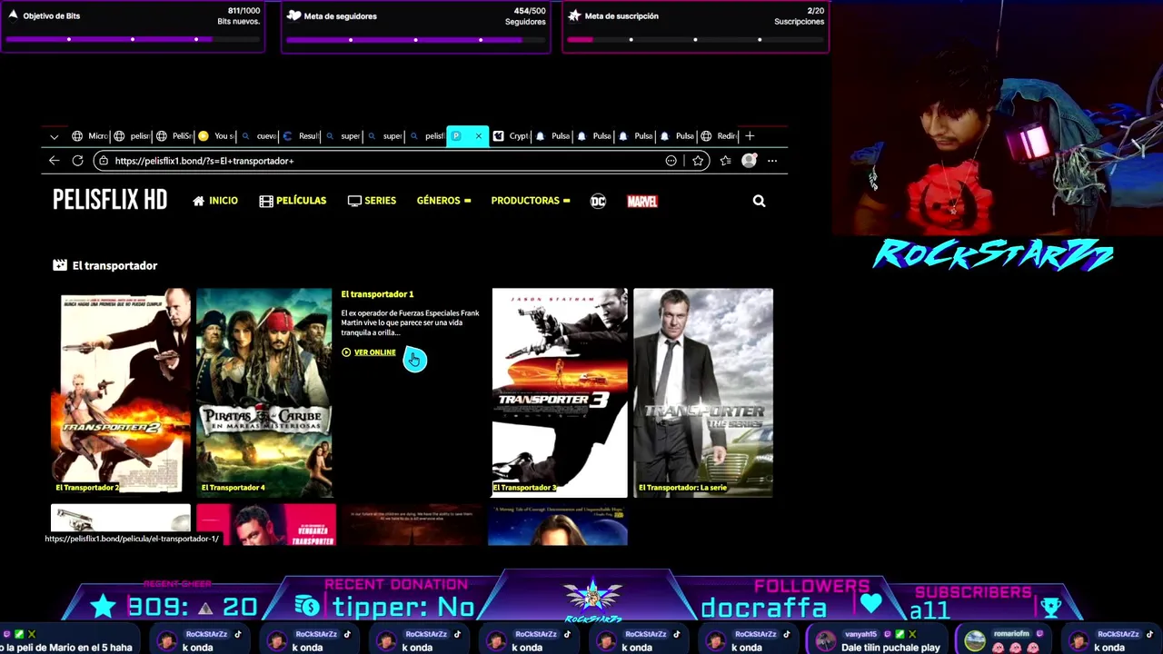Click the PELISFLIX HD site logo
This screenshot has width=1163, height=654.
tap(110, 201)
